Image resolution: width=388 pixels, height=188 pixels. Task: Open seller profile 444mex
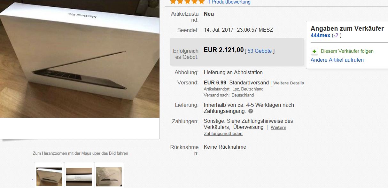320,35
